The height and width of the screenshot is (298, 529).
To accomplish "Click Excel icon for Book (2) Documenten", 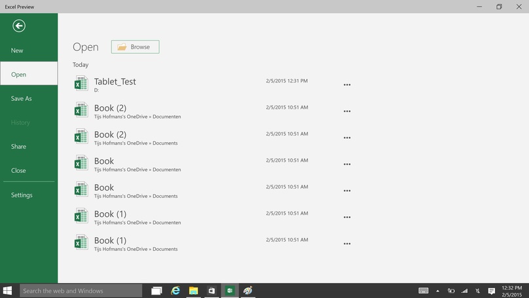I will 81,109.
